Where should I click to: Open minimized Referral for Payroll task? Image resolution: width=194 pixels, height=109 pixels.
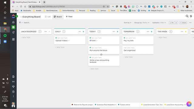coord(82,105)
